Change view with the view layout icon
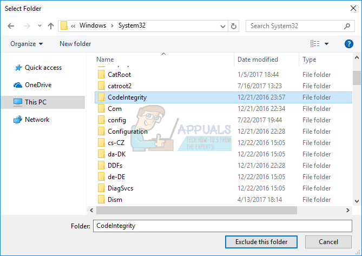This screenshot has height=256, width=362. [x=315, y=44]
